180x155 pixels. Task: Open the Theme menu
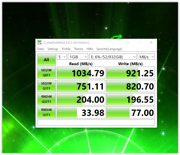click(x=78, y=49)
